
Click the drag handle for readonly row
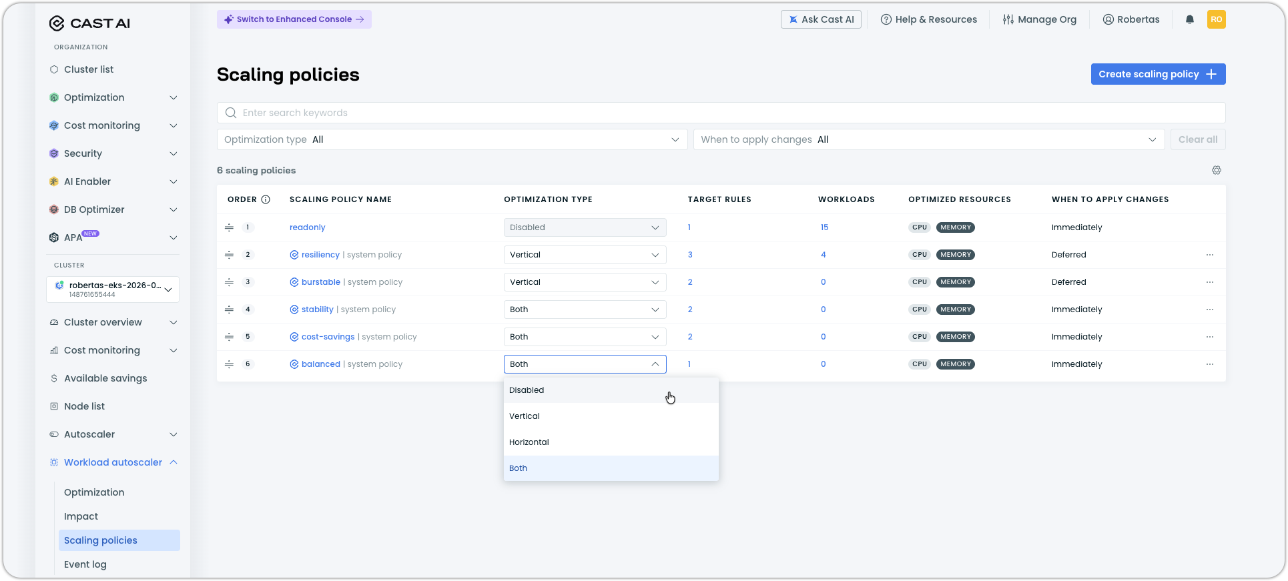tap(229, 227)
